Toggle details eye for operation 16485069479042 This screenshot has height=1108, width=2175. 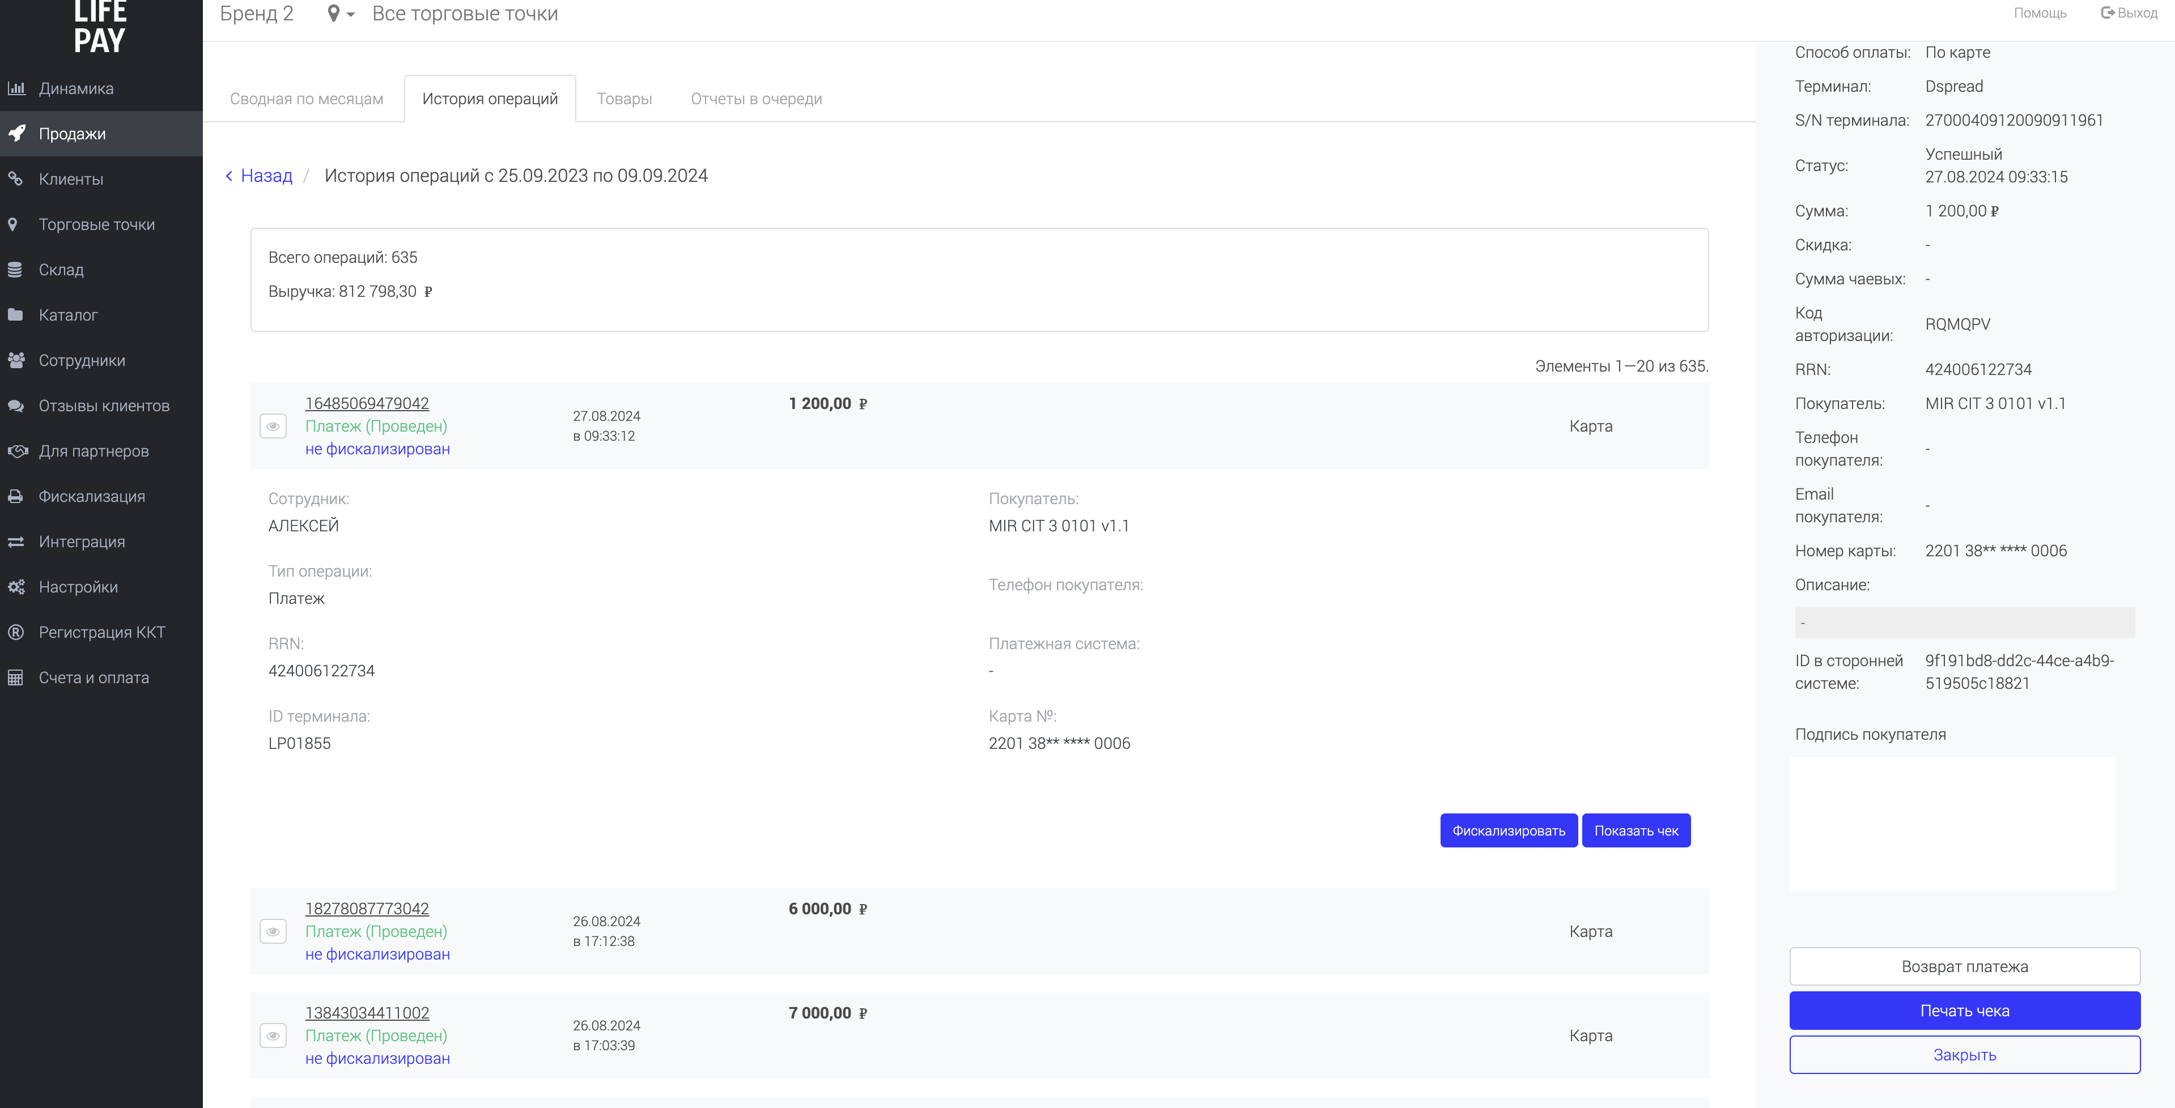(273, 426)
